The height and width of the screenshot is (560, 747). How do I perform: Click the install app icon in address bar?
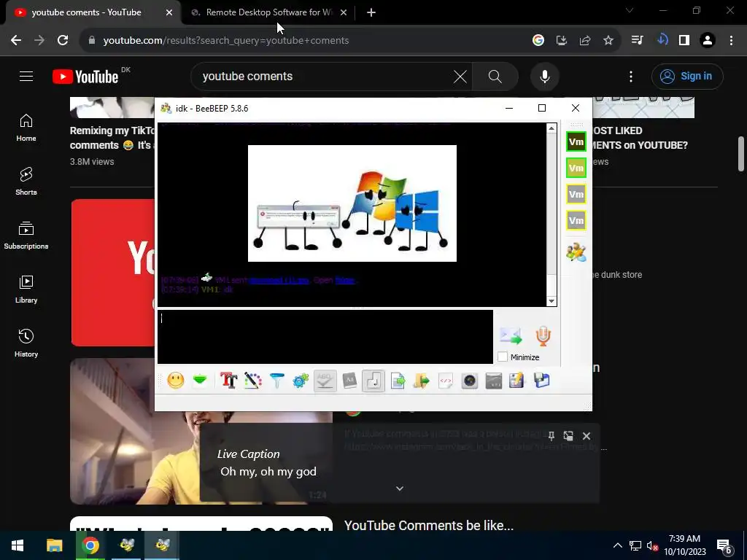pyautogui.click(x=562, y=41)
